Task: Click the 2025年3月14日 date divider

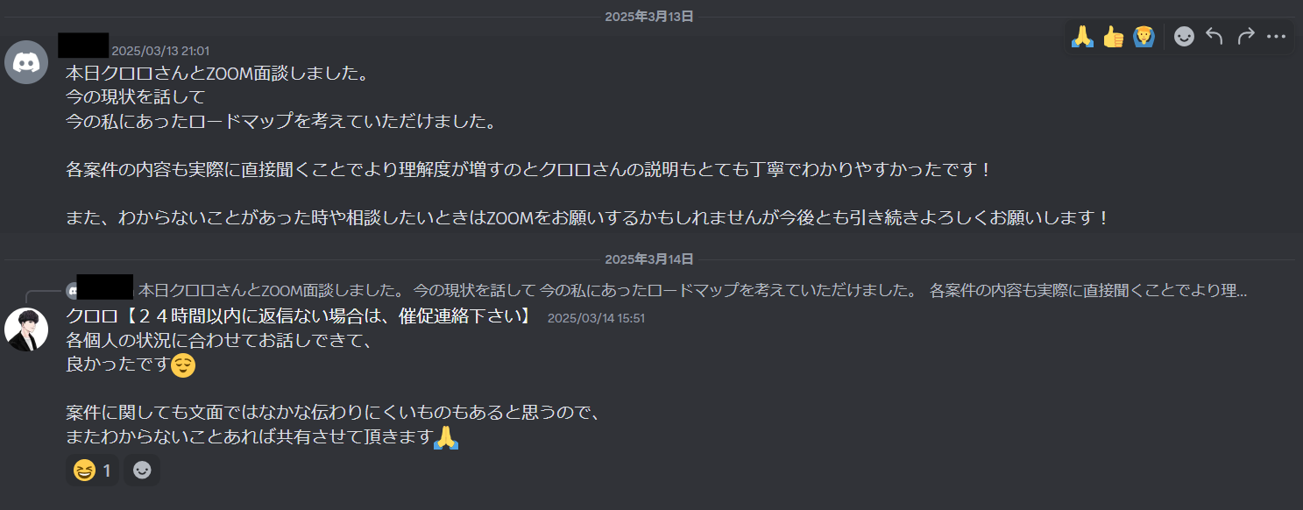Action: click(649, 259)
